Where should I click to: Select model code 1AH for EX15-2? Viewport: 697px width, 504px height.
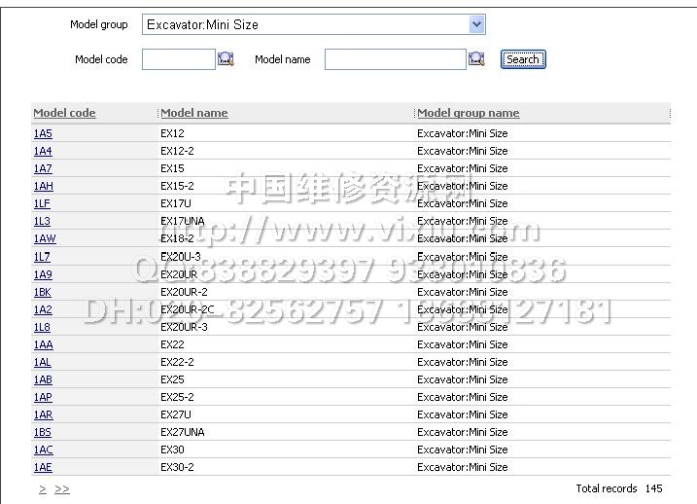point(43,186)
